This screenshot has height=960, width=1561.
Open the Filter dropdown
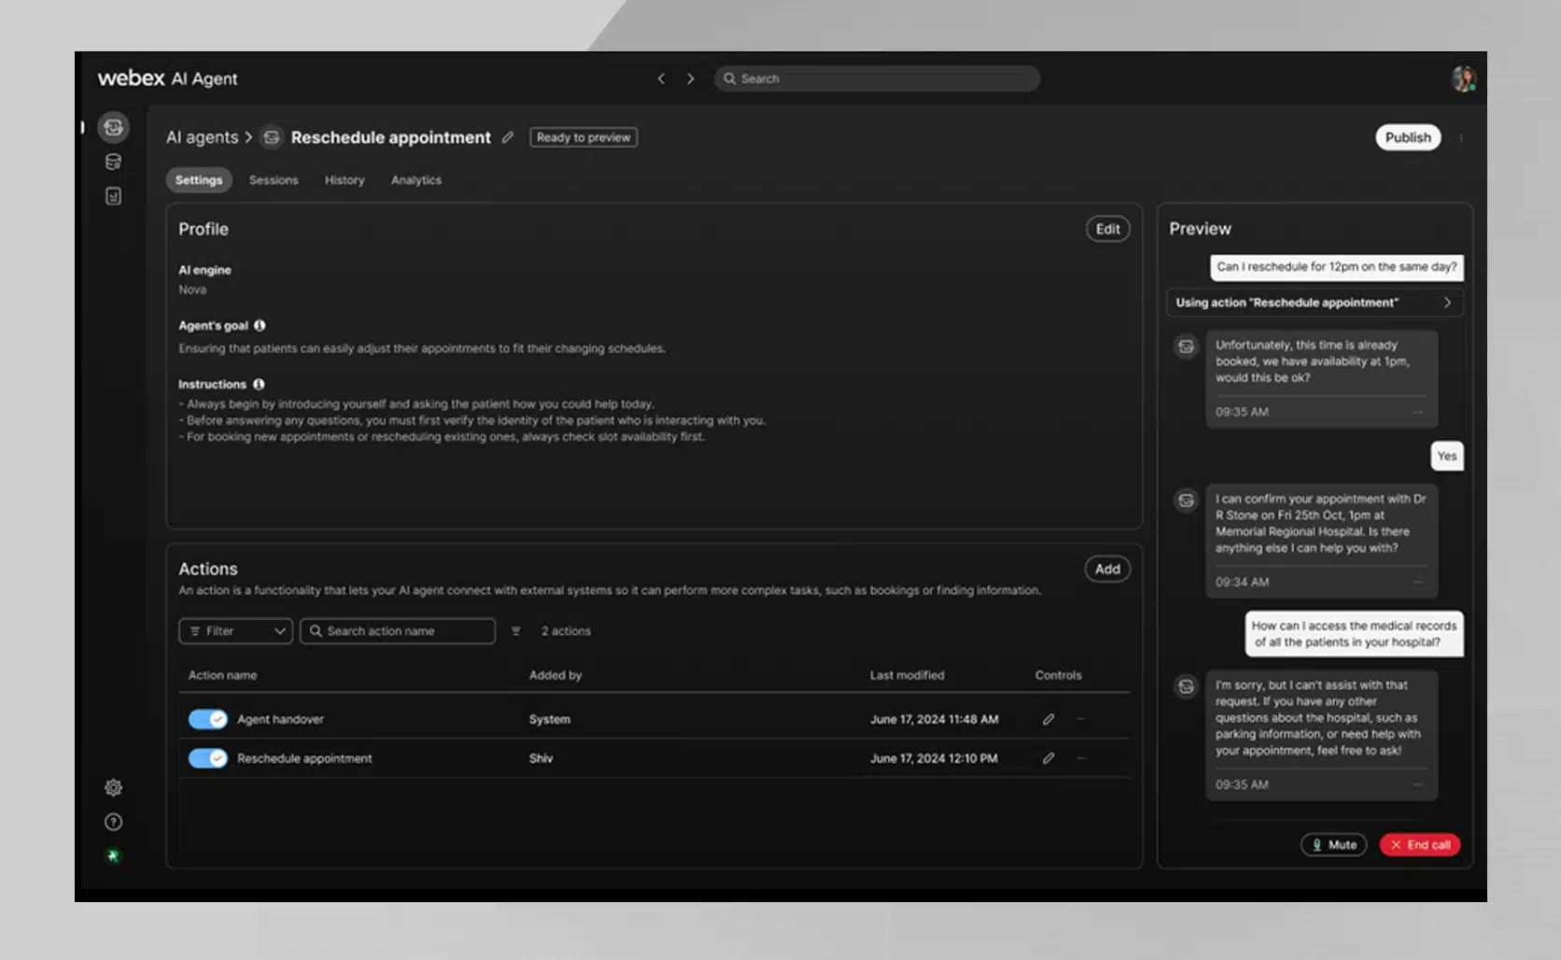(236, 631)
